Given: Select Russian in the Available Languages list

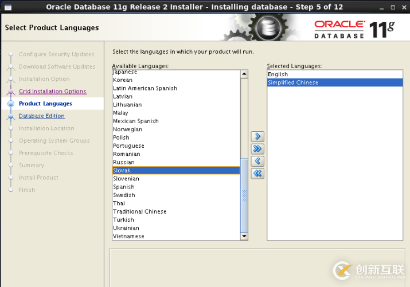Looking at the screenshot, I should pos(176,162).
